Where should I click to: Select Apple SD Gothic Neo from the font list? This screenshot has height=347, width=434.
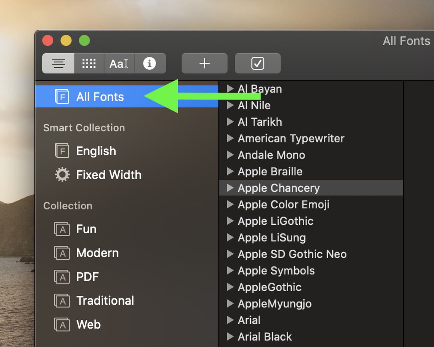pos(292,254)
